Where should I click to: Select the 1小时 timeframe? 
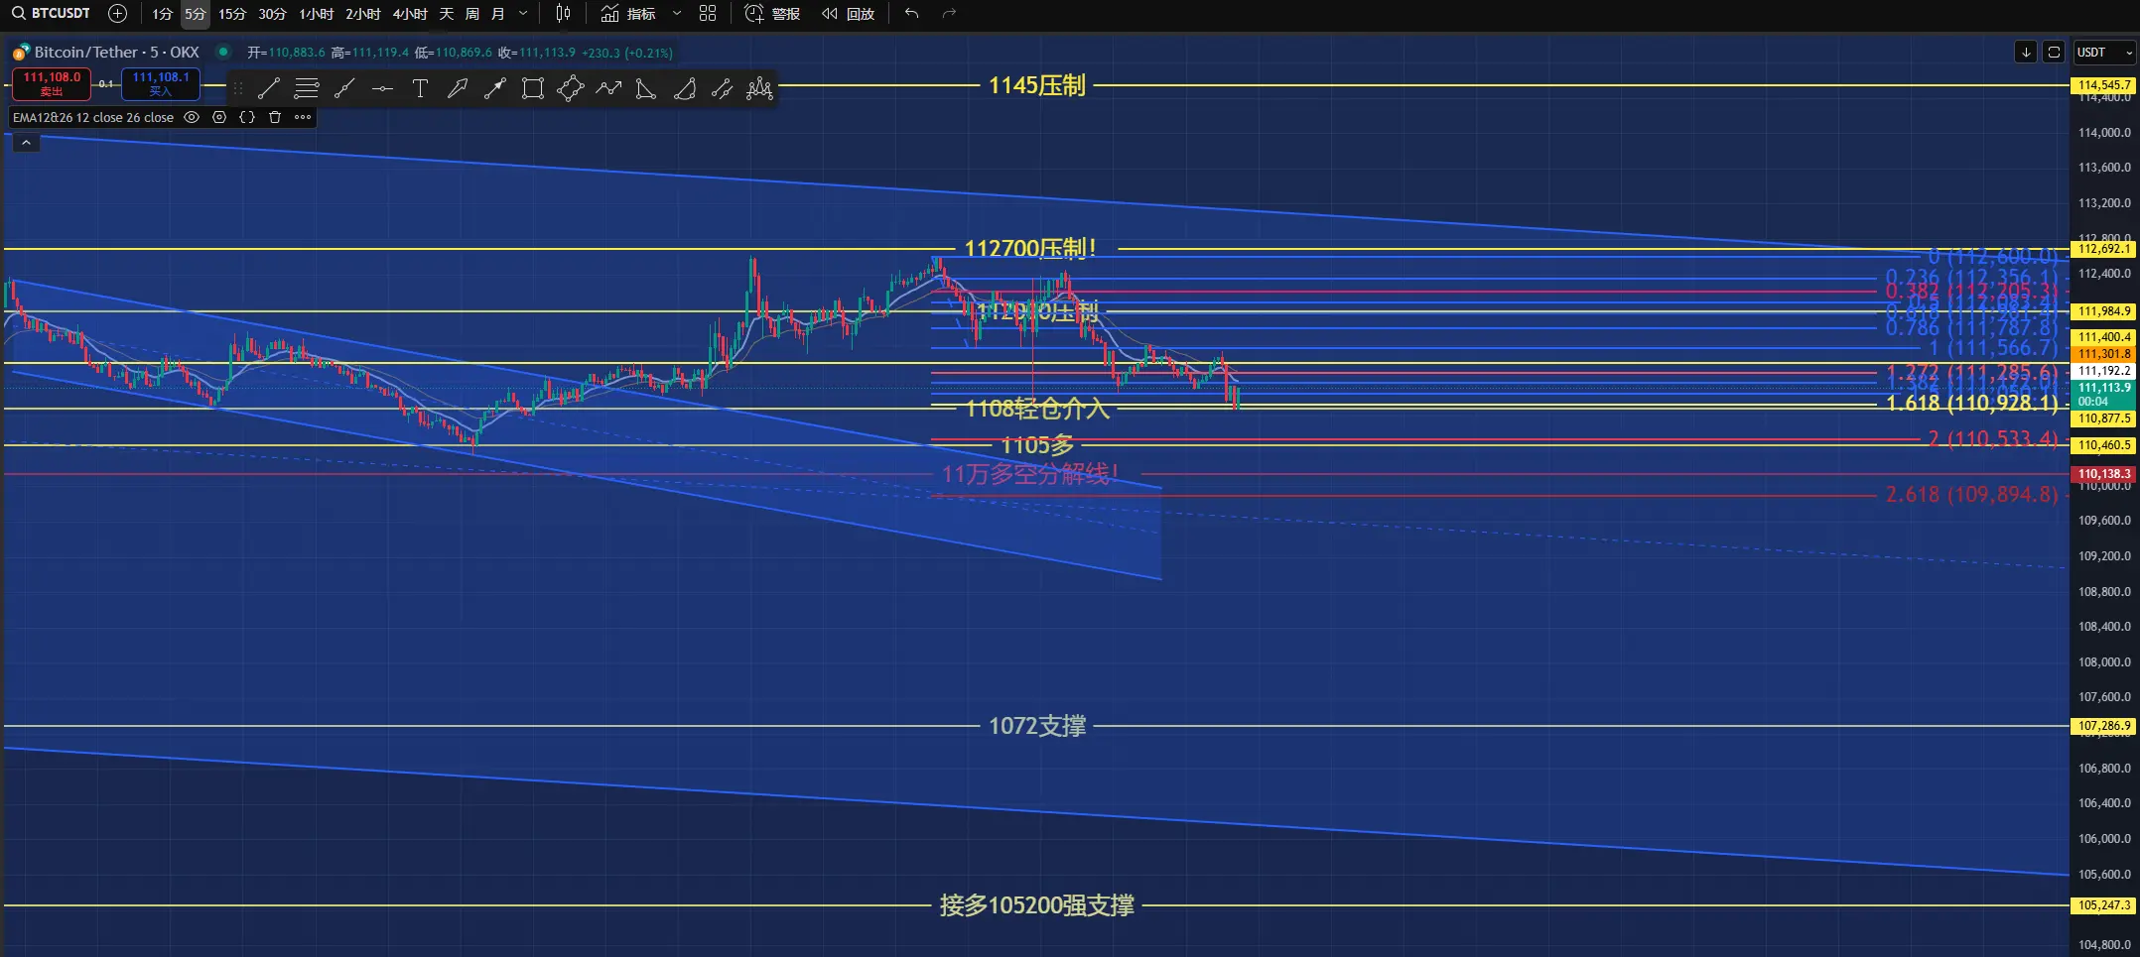[x=317, y=14]
